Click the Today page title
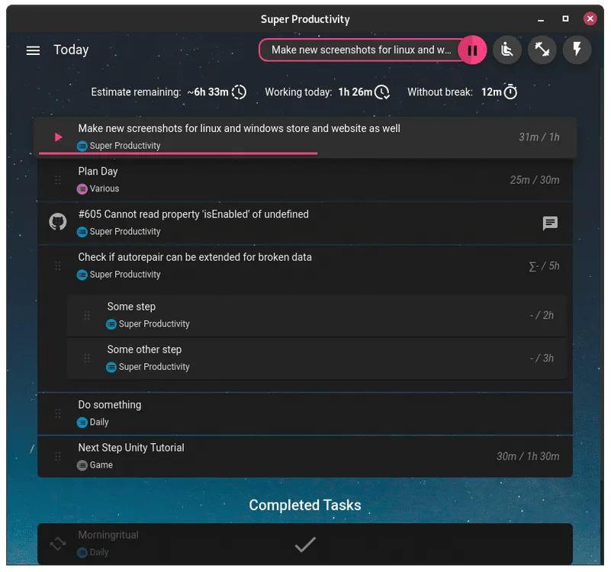611x572 pixels. pyautogui.click(x=71, y=50)
